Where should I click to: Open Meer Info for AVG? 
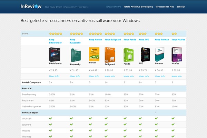click(144, 76)
